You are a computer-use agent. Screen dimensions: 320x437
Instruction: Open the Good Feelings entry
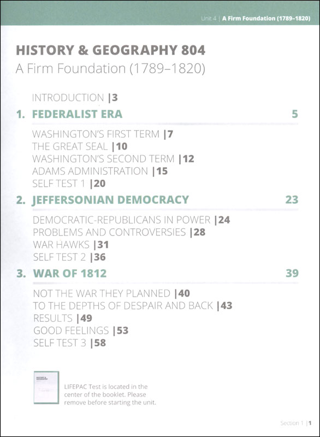(81, 330)
